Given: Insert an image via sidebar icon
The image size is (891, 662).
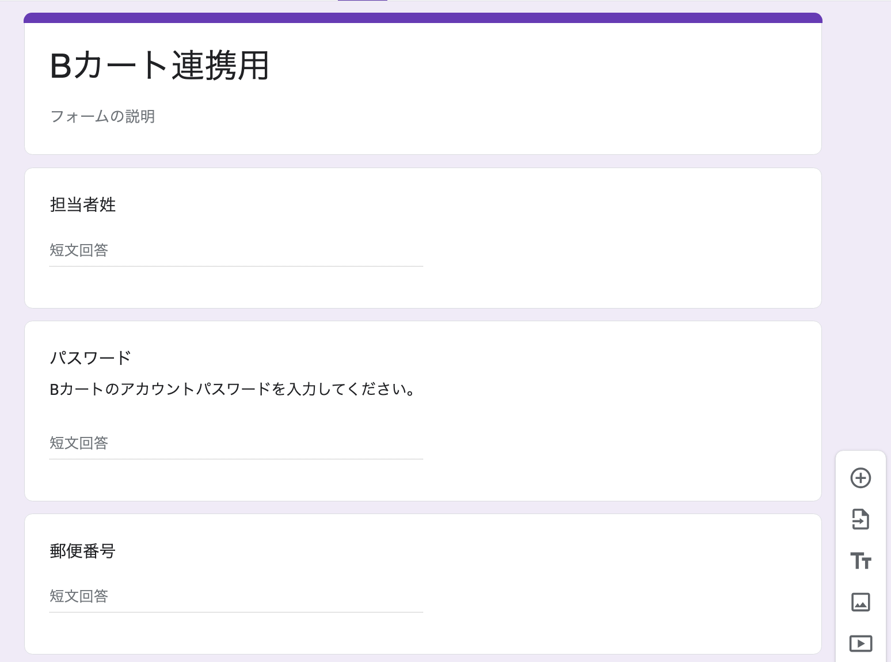Looking at the screenshot, I should pos(860,602).
